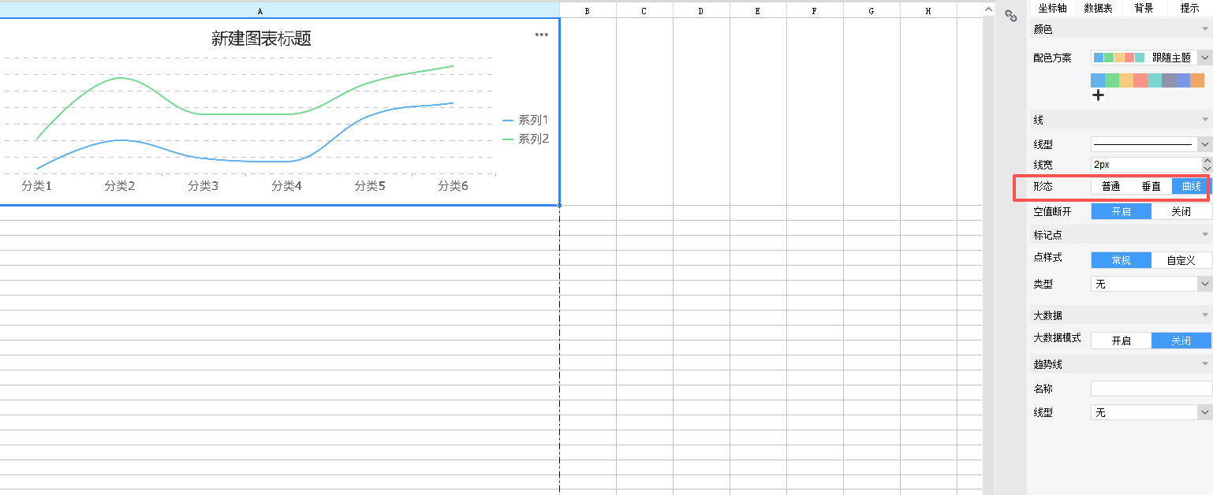Image resolution: width=1213 pixels, height=495 pixels.
Task: Set 形态 to 曲线
Action: tap(1192, 187)
